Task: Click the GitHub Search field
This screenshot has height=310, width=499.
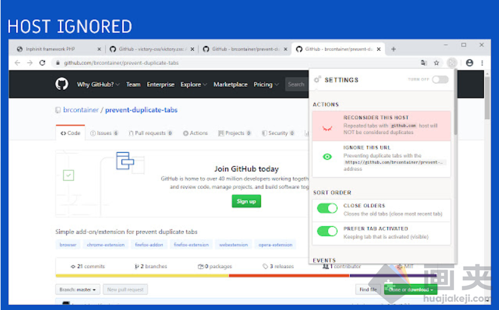Action: [x=297, y=84]
